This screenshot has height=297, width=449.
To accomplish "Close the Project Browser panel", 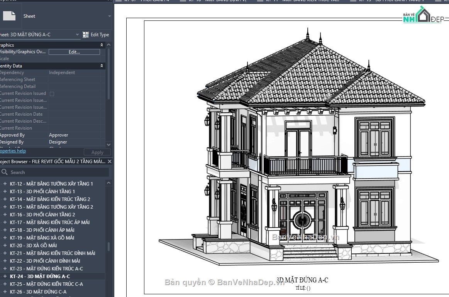I will 109,161.
